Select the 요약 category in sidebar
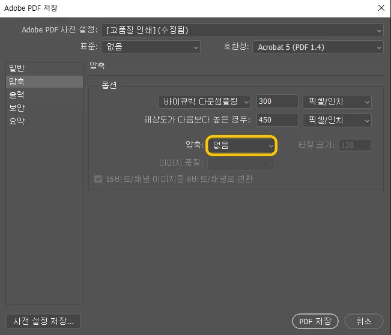The image size is (391, 335). [44, 121]
